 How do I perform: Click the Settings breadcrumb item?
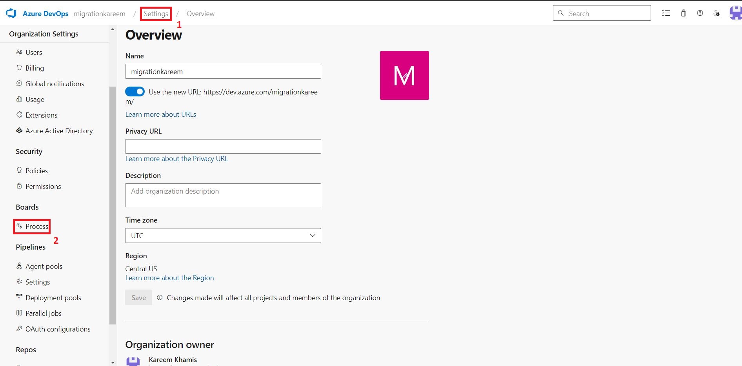(156, 13)
